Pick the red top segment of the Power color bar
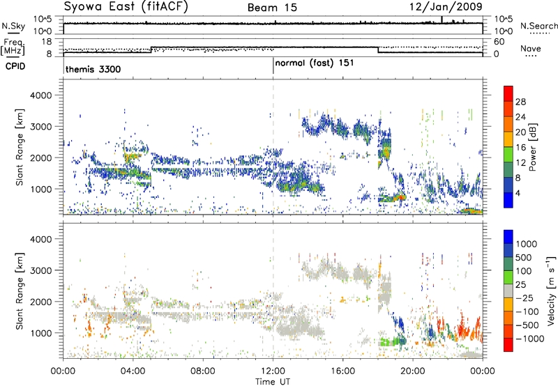Image resolution: width=558 pixels, height=386 pixels. [508, 93]
